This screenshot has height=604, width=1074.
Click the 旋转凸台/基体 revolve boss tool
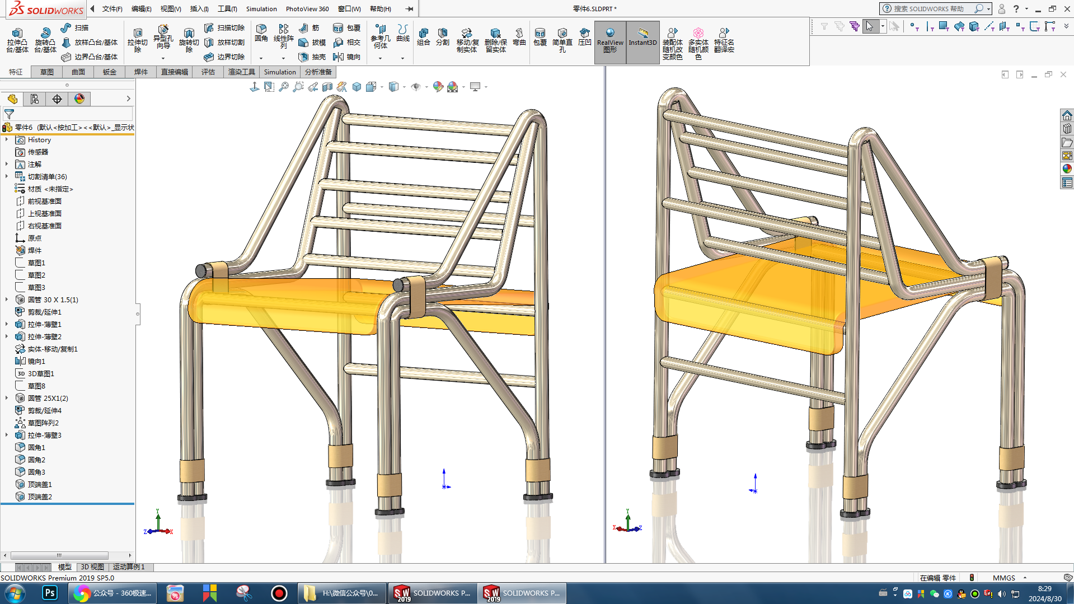[45, 40]
